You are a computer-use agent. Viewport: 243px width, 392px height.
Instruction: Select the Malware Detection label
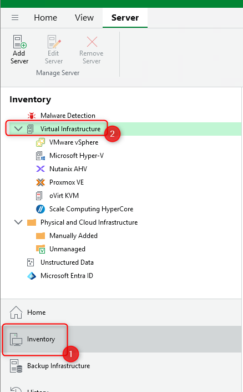68,116
